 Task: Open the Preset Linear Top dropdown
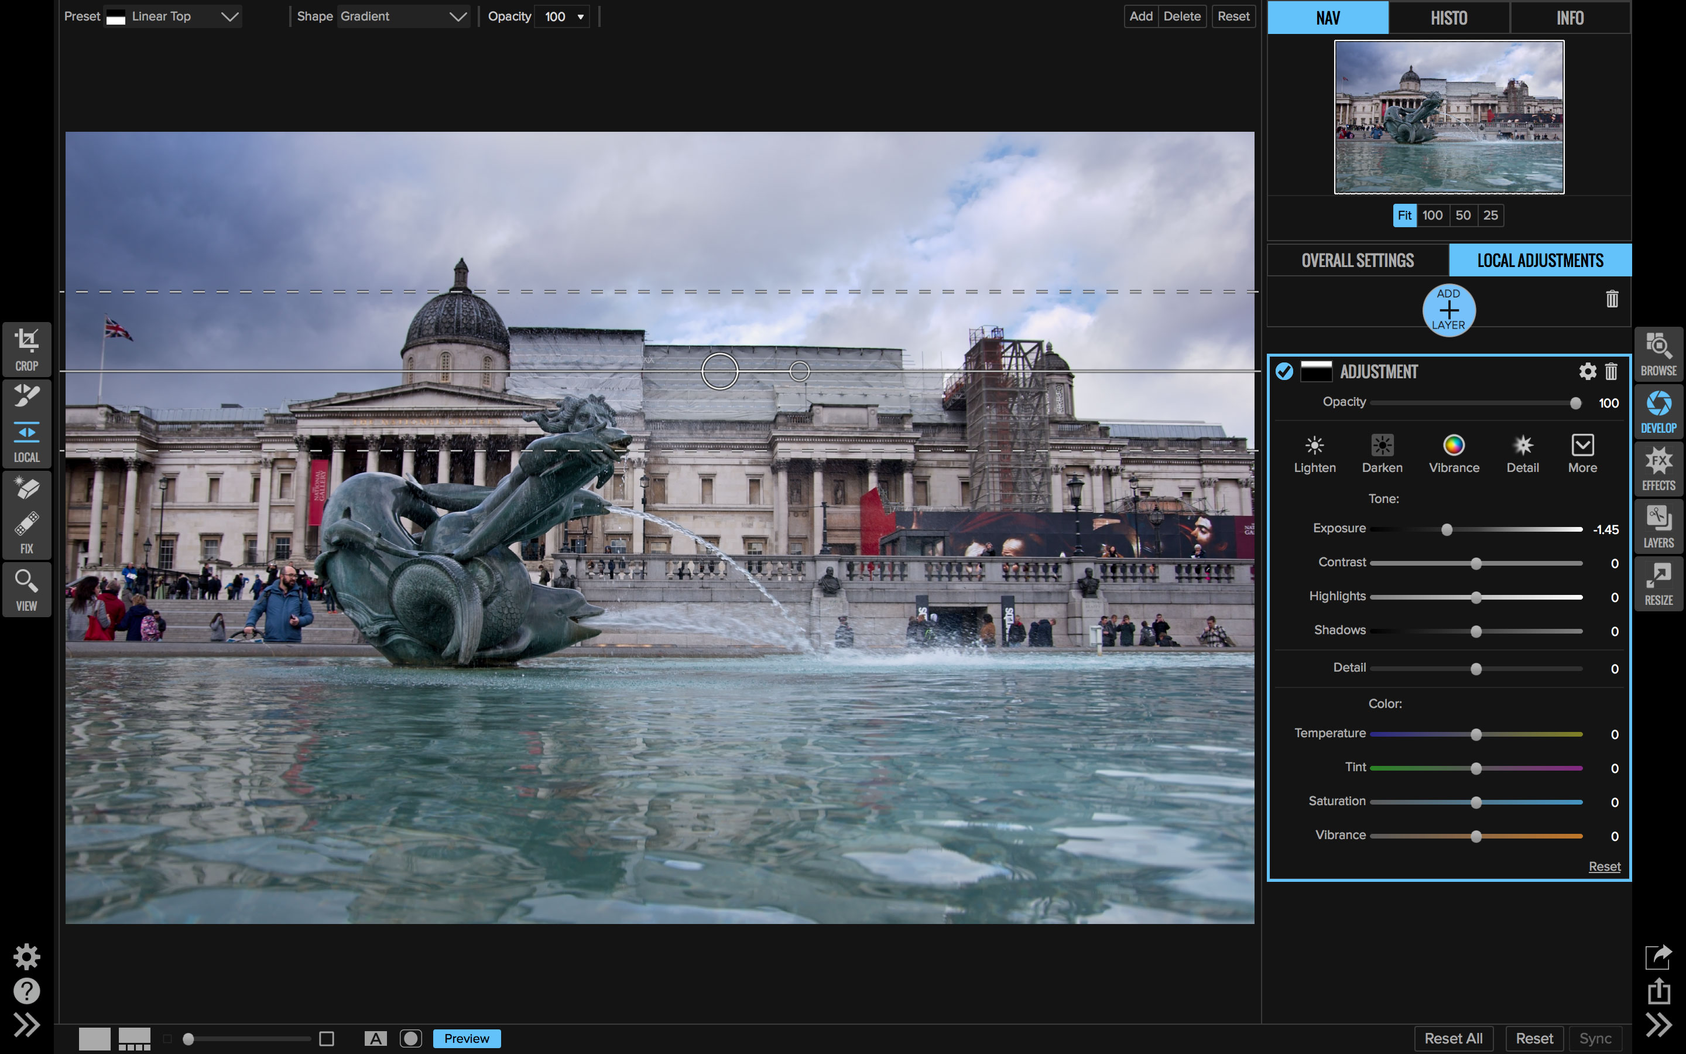(x=173, y=17)
